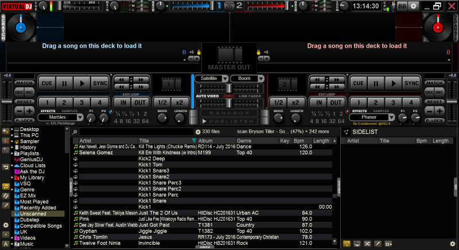Click the large A font size icon
The width and height of the screenshot is (459, 250).
[x=6, y=244]
